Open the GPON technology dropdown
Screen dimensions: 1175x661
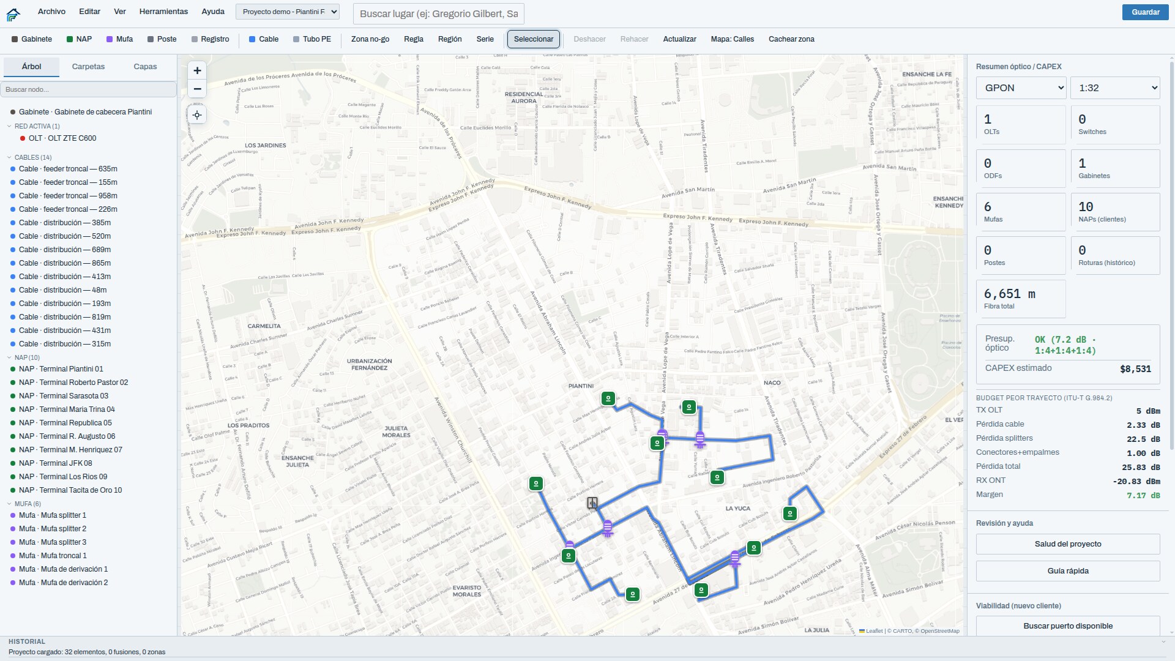click(1021, 88)
